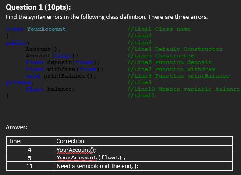Viewport: 241px width, 175px height.
Task: Click the table cell containing line number 5
Action: click(30, 158)
